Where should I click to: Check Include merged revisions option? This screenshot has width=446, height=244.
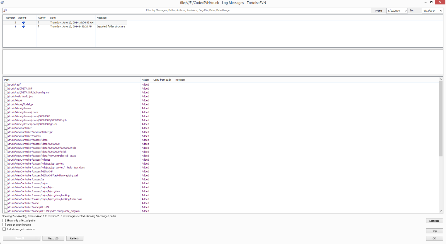click(x=4, y=229)
